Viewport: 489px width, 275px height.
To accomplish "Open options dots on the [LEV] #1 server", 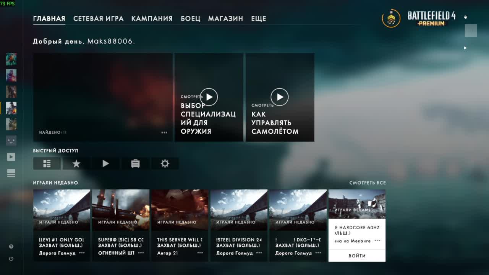I will pyautogui.click(x=82, y=253).
